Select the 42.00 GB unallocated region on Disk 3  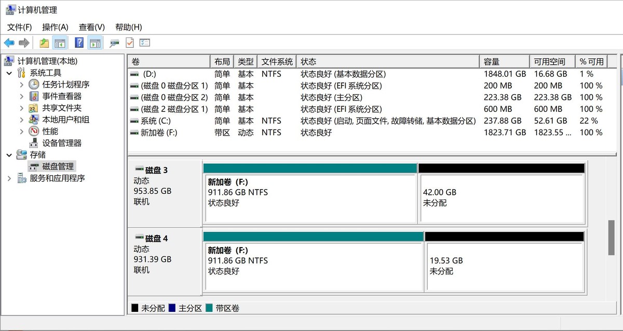point(502,199)
